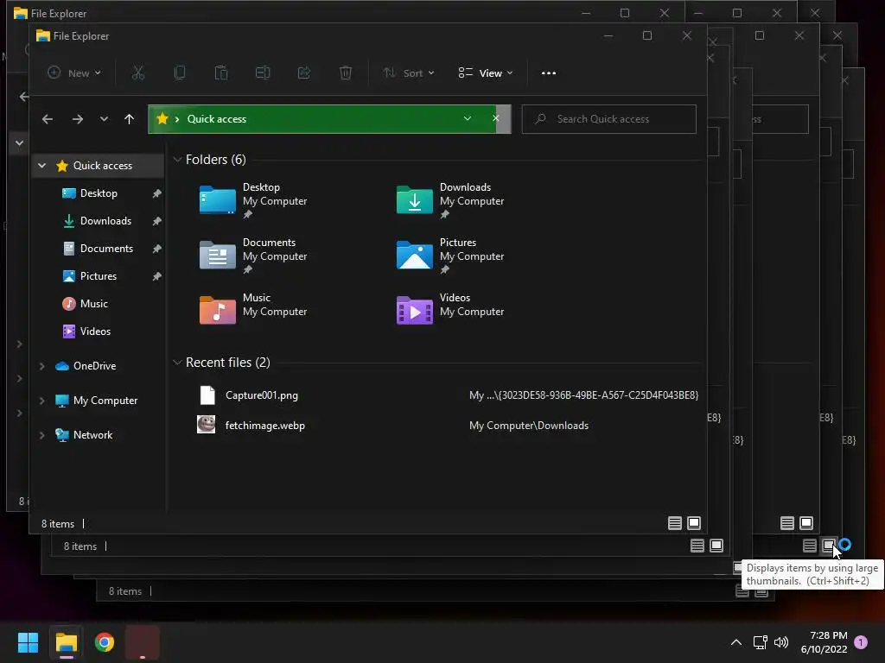Image resolution: width=885 pixels, height=663 pixels.
Task: Select the Capture001.png recent file
Action: point(261,395)
